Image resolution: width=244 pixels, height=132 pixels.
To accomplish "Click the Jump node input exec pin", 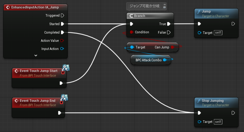I will [x=199, y=24].
